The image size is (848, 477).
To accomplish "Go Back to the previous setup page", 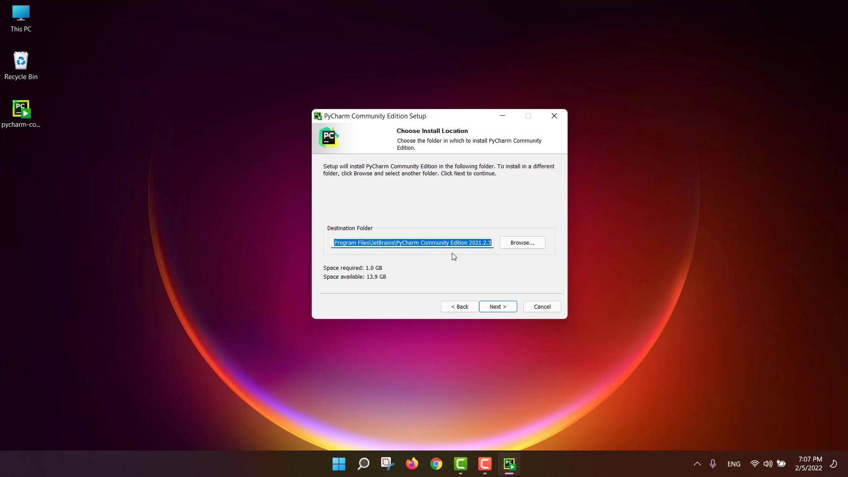I will [x=459, y=307].
